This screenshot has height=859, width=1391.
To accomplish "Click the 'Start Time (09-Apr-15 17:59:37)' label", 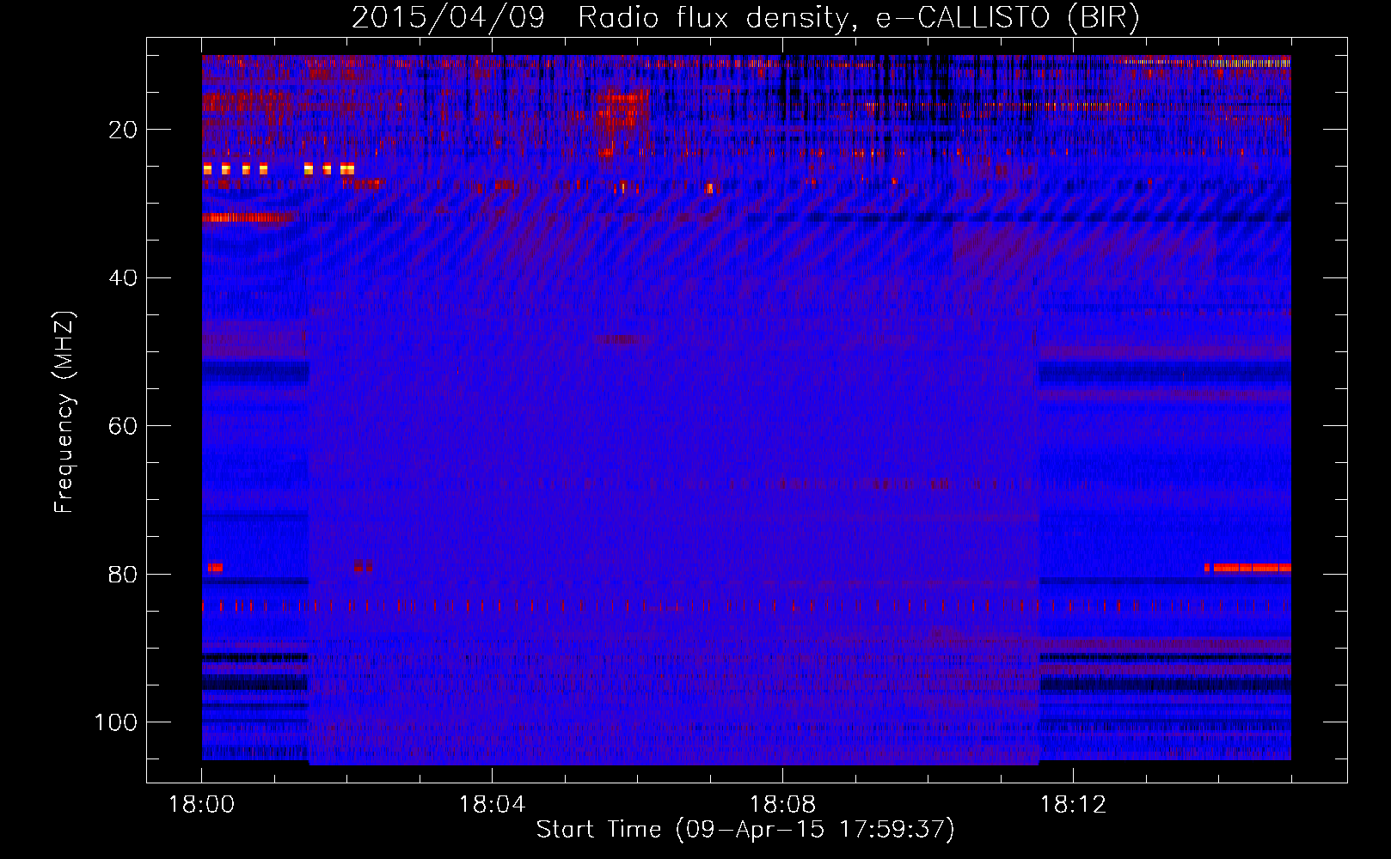I will pos(745,830).
